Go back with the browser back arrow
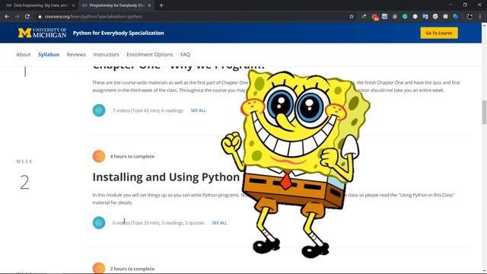 pyautogui.click(x=7, y=17)
